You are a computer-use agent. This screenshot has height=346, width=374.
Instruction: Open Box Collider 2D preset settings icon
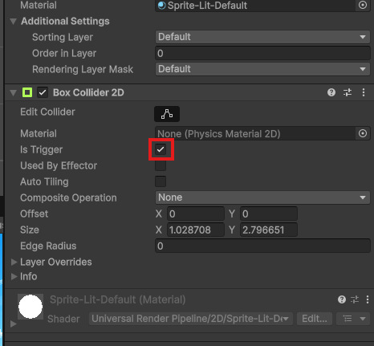point(348,92)
